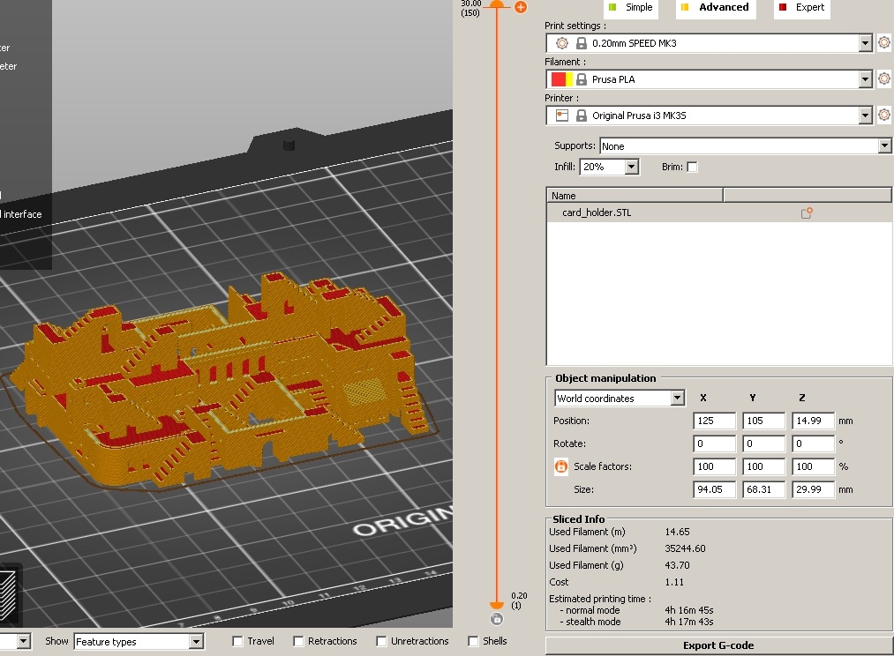Click card_holder.STL object settings icon
Image resolution: width=894 pixels, height=656 pixels.
point(806,212)
